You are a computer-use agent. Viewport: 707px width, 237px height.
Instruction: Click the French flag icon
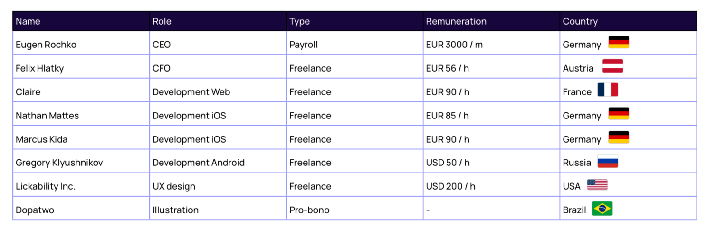point(608,90)
